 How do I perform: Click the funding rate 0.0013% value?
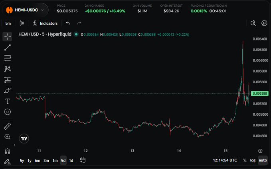[199, 11]
